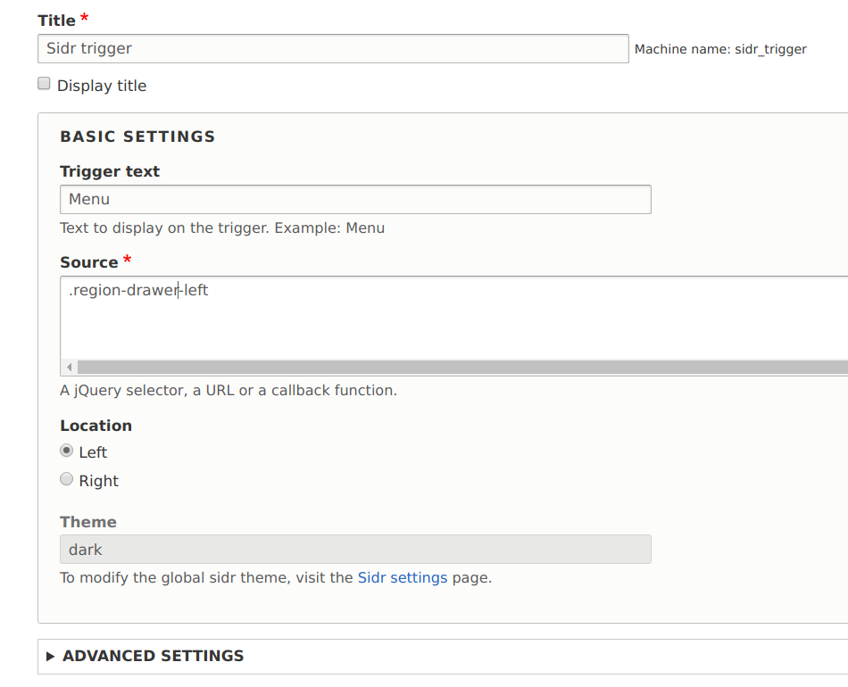Click the Location label text
The width and height of the screenshot is (848, 687).
point(96,426)
